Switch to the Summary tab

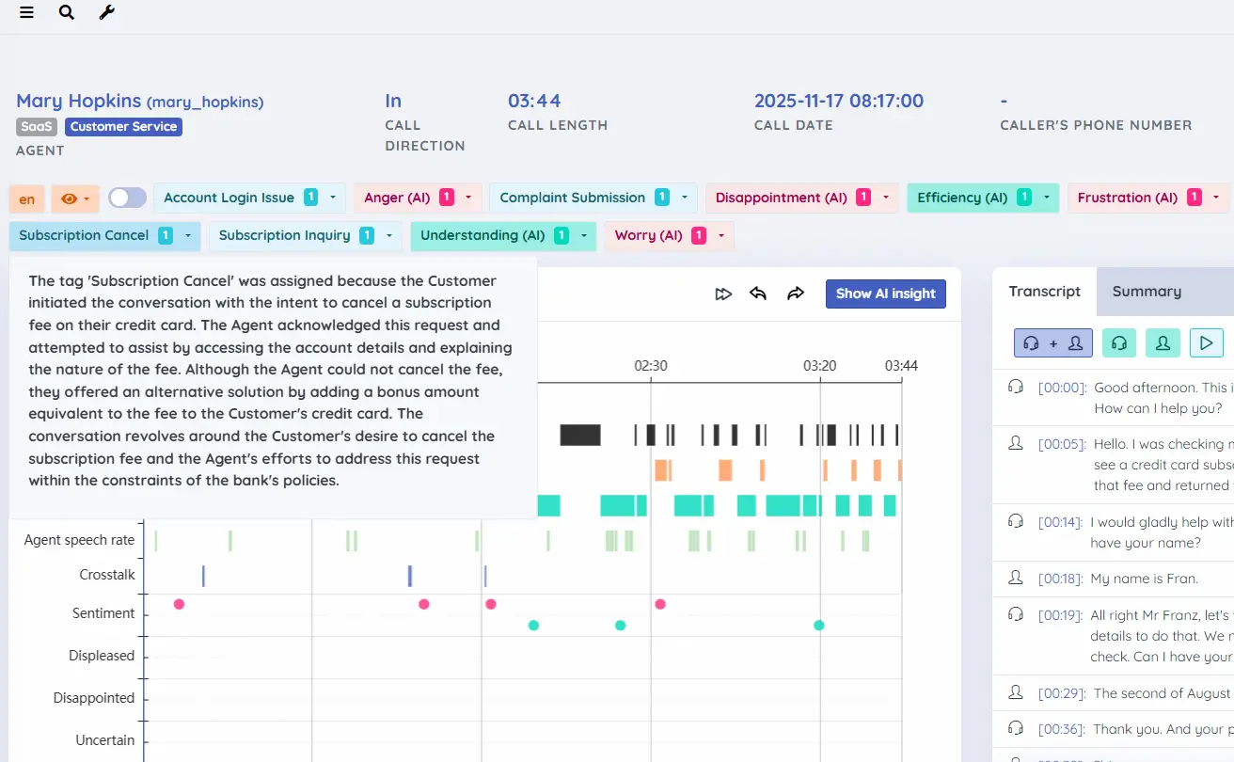tap(1147, 292)
